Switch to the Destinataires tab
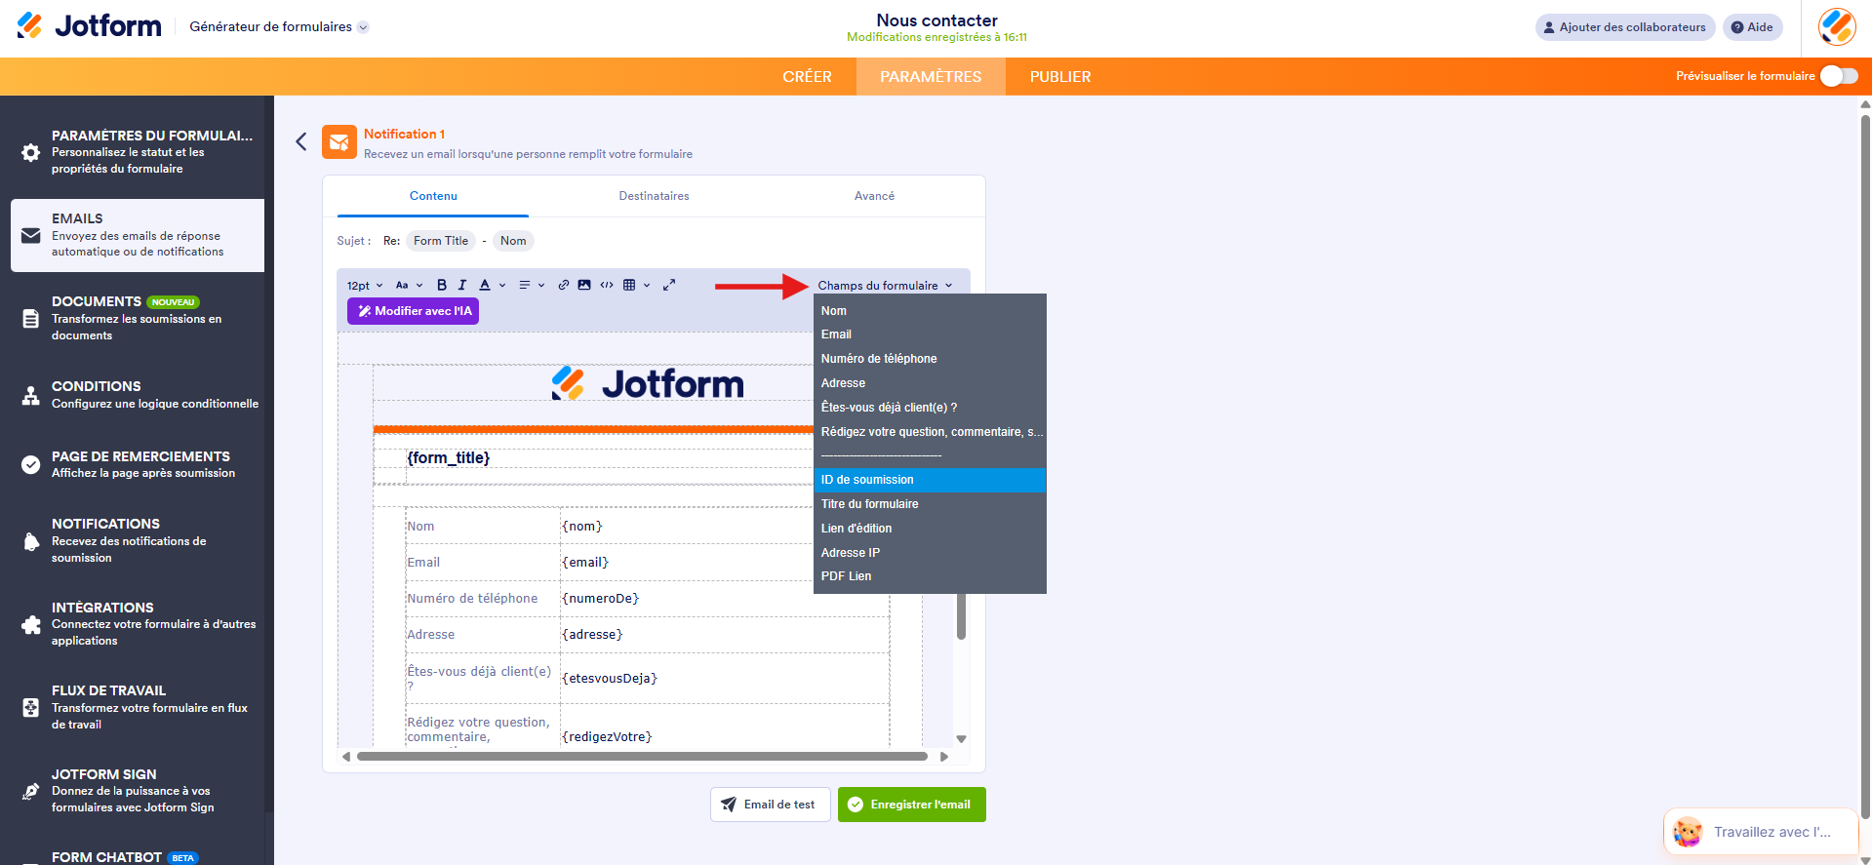The image size is (1872, 865). point(654,196)
